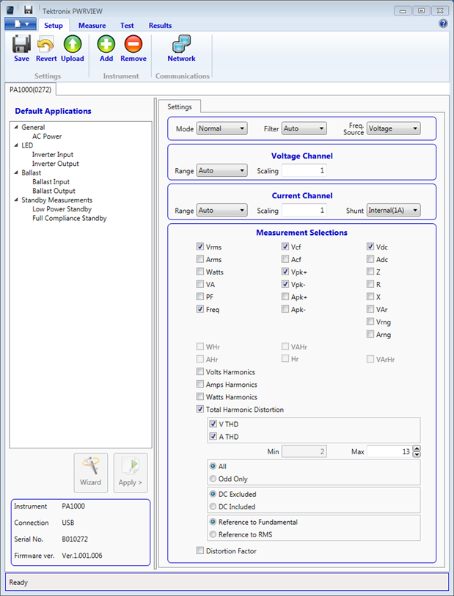The height and width of the screenshot is (596, 454).
Task: Select the Setup tab
Action: coord(54,26)
